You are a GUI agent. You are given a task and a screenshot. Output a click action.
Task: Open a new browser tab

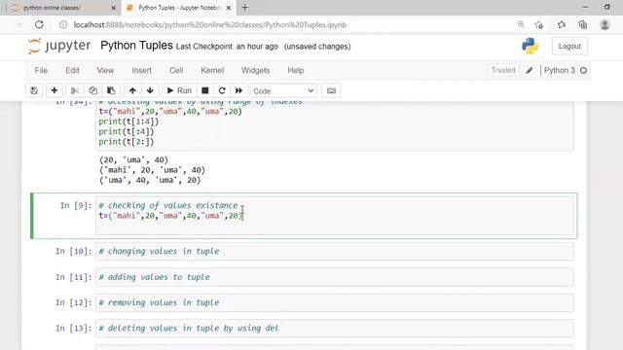click(244, 8)
